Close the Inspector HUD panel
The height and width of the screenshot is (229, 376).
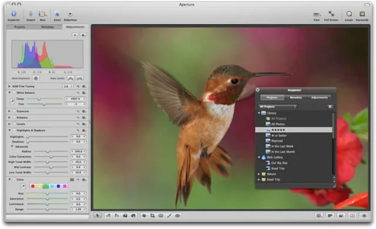tap(257, 90)
